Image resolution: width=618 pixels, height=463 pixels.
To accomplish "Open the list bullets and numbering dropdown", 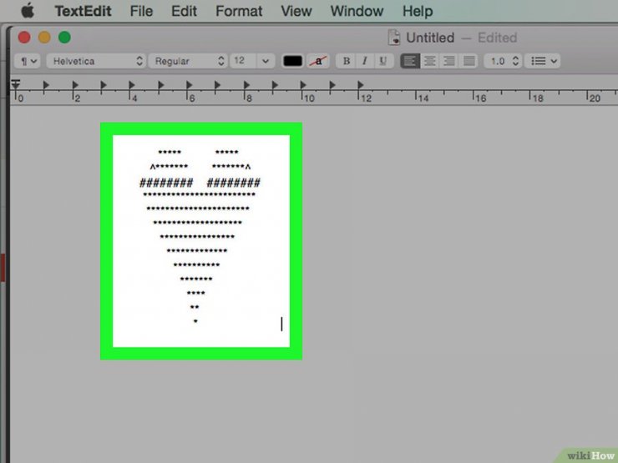I will coord(543,61).
